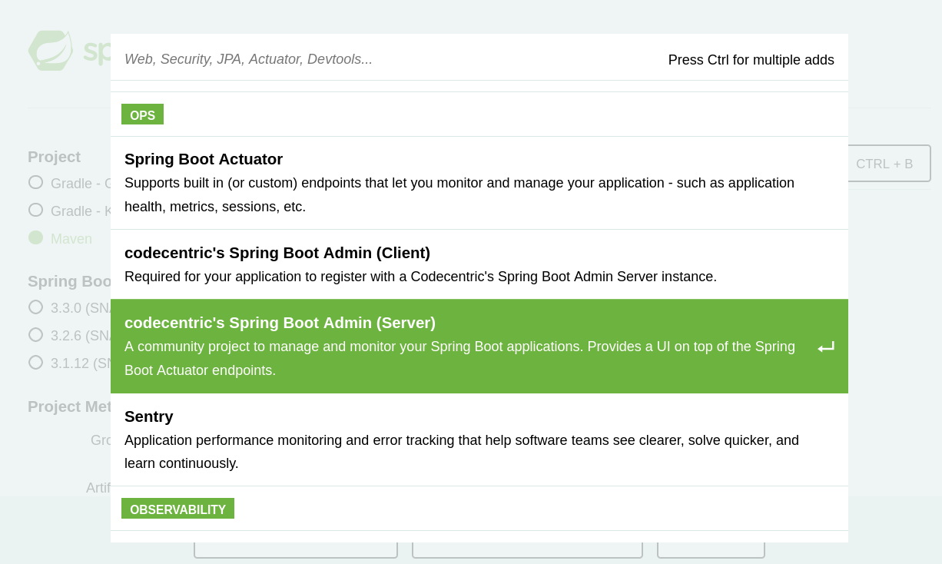Choose Spring Boot version 3.2.6 radio
This screenshot has height=564, width=942.
point(35,334)
